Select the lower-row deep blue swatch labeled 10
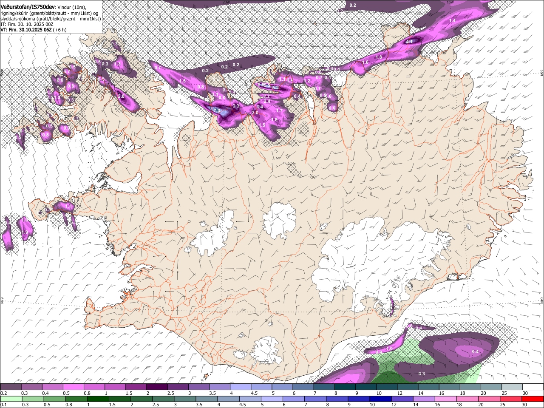This screenshot has height=408, width=544. coord(380,399)
